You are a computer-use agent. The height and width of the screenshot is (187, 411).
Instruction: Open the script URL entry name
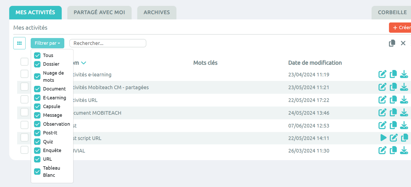click(x=87, y=138)
